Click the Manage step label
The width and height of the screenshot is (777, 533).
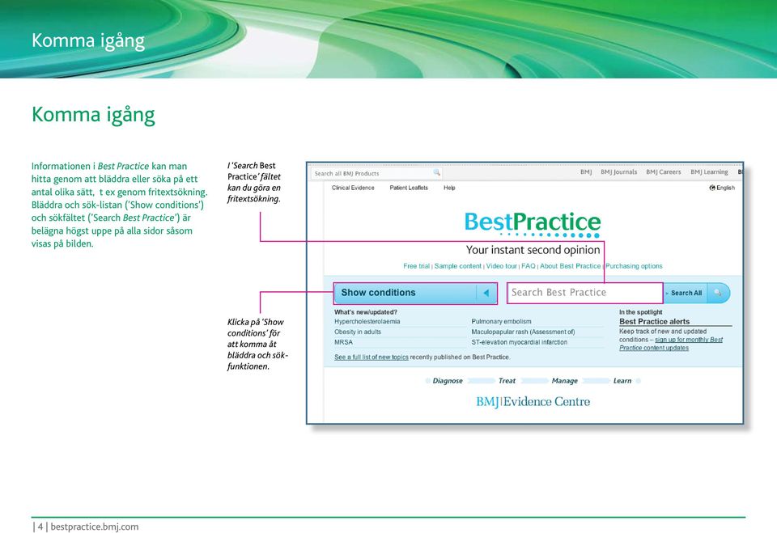click(x=564, y=381)
